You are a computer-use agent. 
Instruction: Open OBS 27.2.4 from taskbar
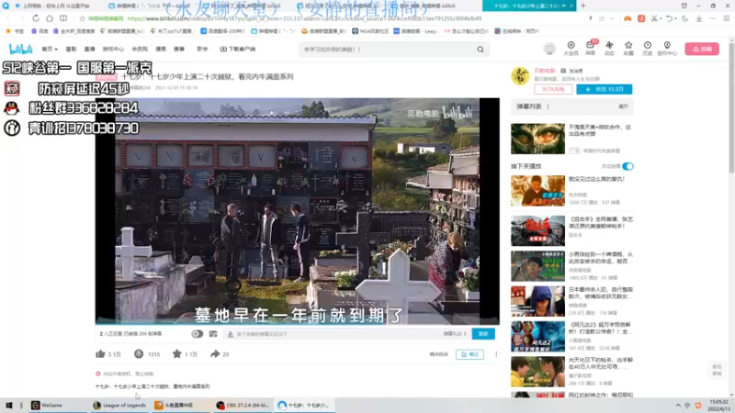click(243, 405)
